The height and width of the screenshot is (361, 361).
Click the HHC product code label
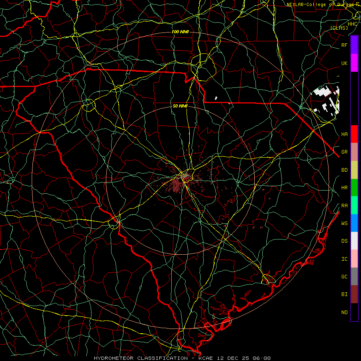(x=353, y=24)
